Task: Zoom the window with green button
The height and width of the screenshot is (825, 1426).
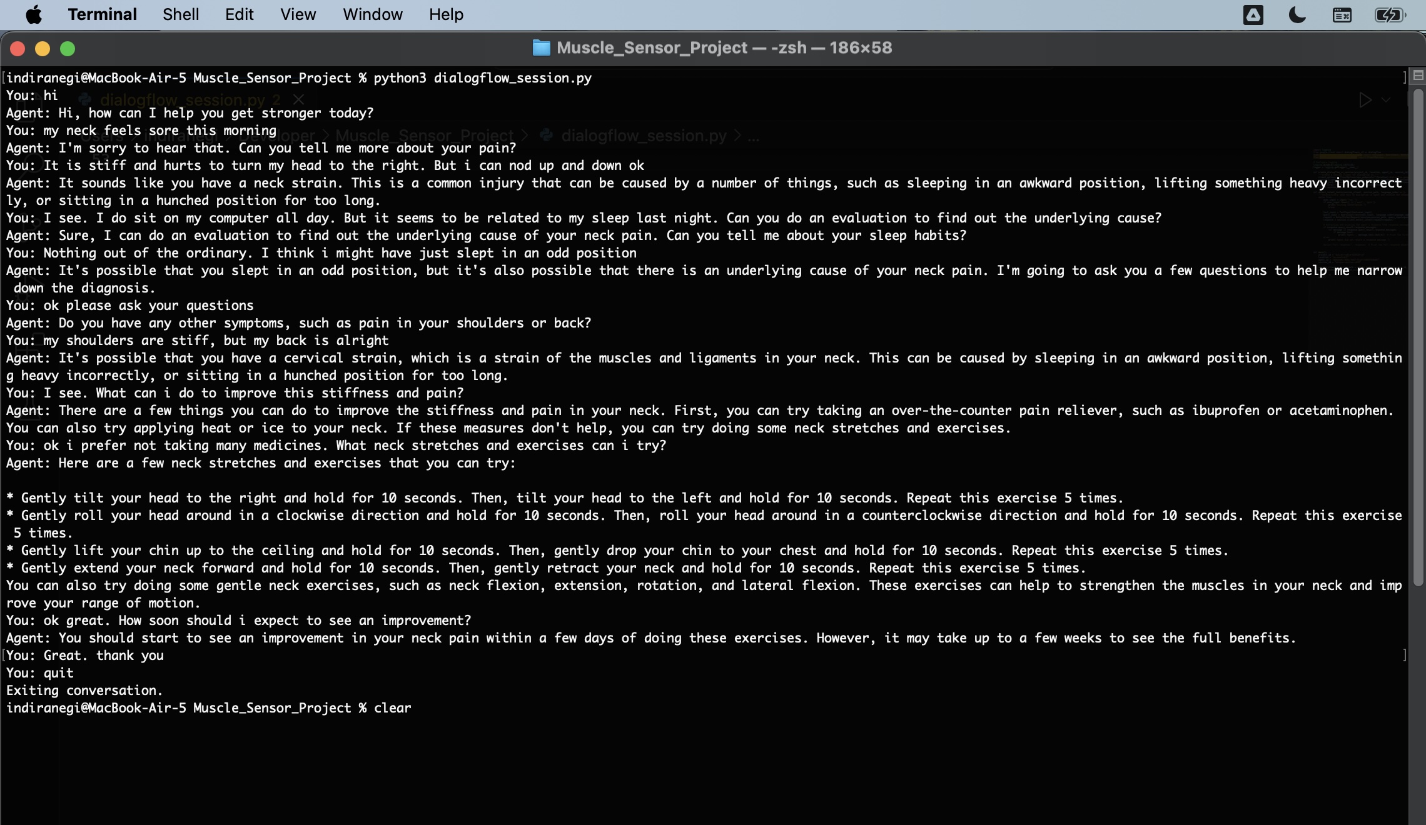Action: pyautogui.click(x=68, y=49)
